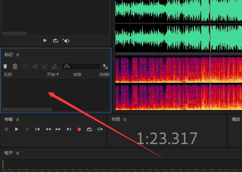
Task: Click the marker search input field
Action: pyautogui.click(x=83, y=66)
